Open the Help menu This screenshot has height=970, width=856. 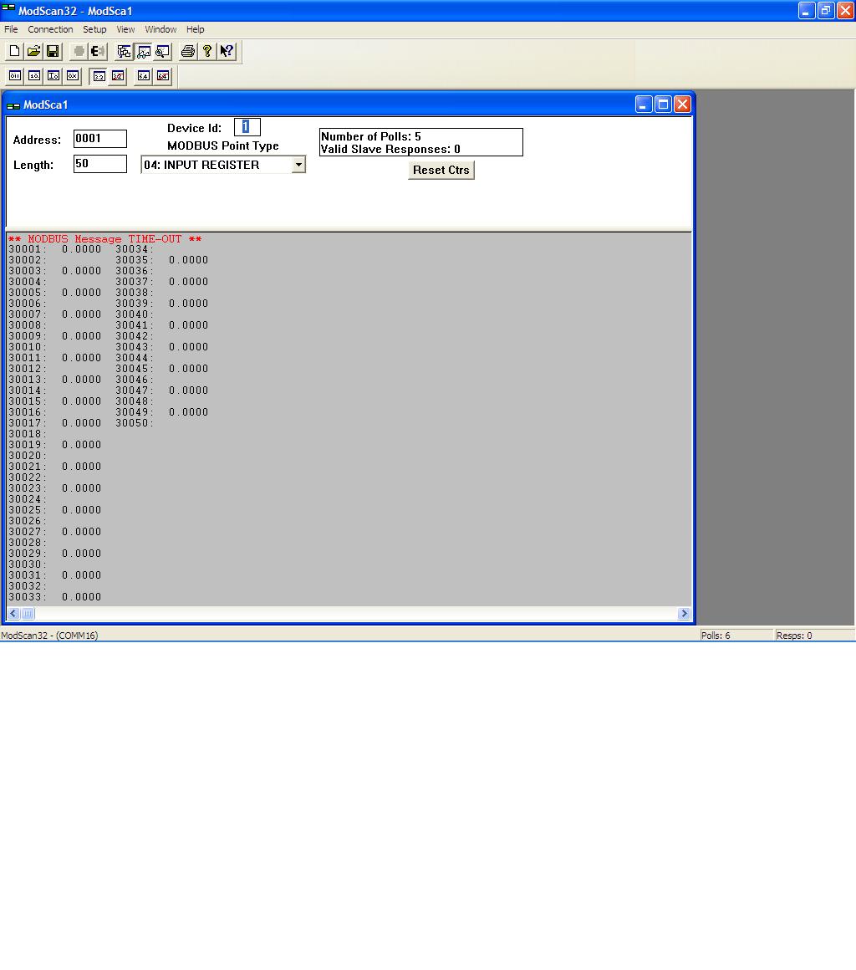196,29
